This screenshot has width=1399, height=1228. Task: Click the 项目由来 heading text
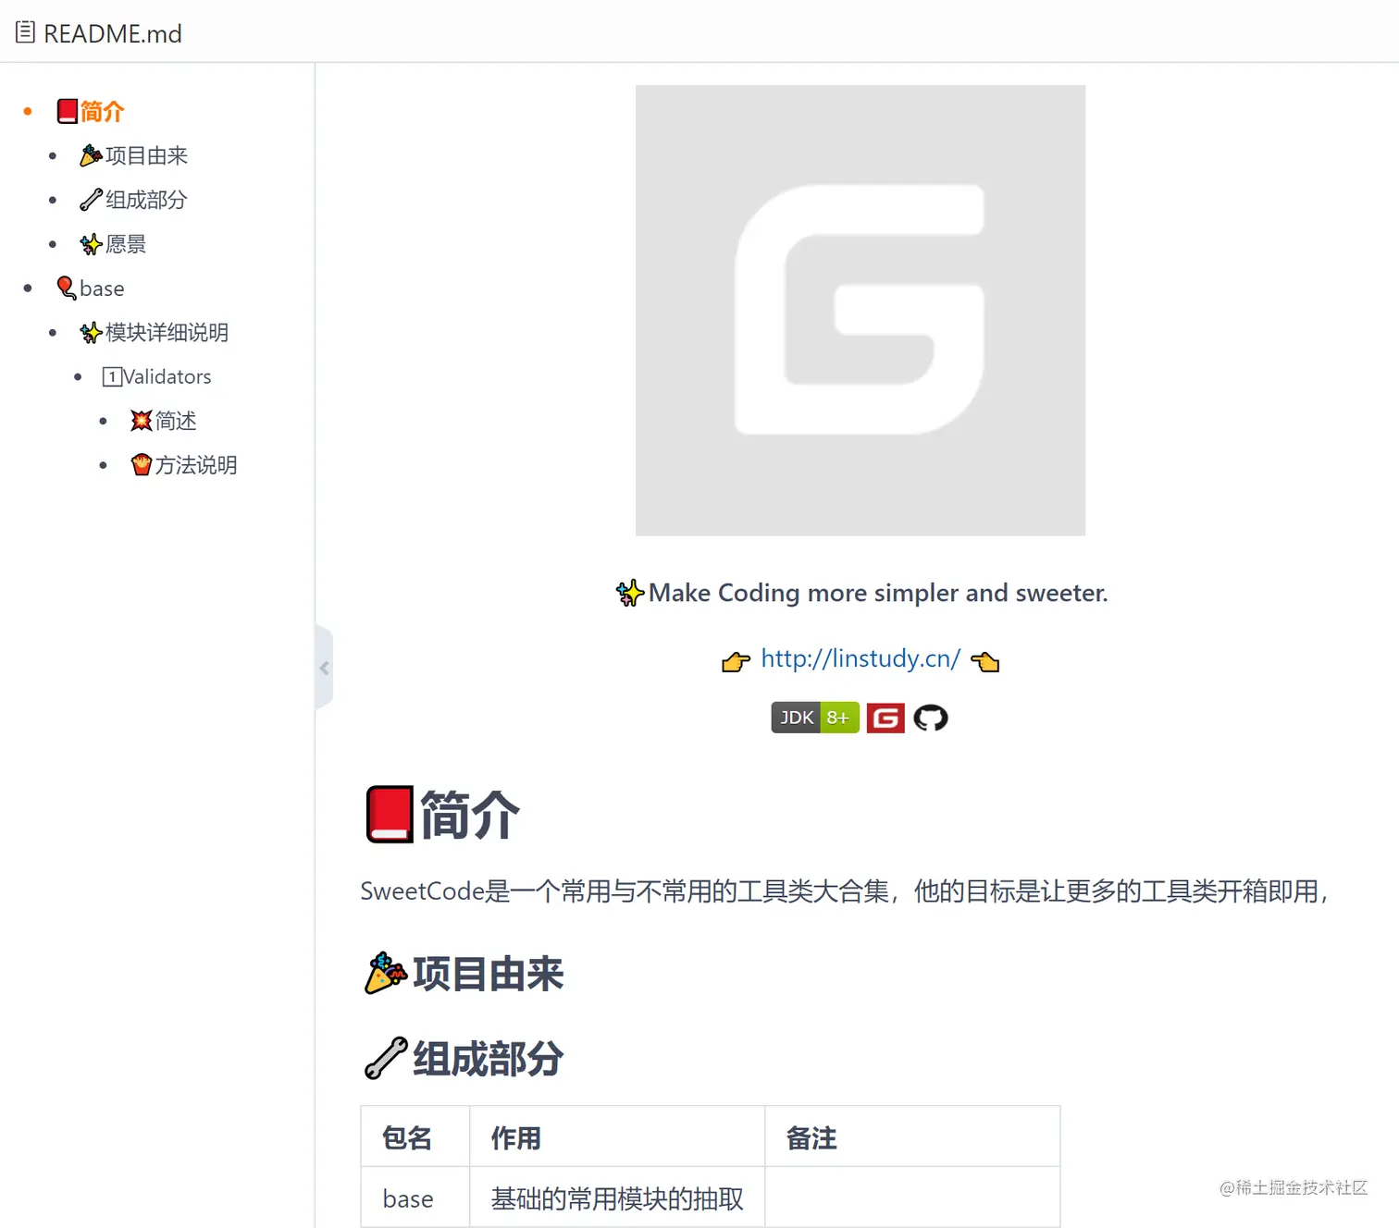[489, 974]
